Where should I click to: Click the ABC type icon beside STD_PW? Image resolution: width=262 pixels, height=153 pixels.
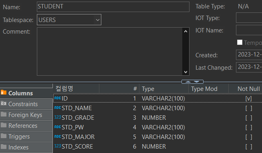(x=58, y=127)
